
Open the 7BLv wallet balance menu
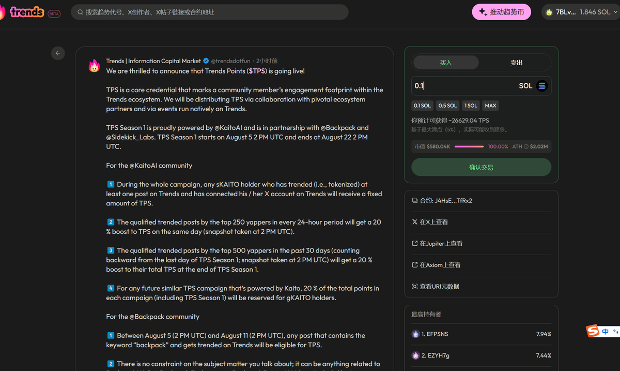[x=581, y=12]
